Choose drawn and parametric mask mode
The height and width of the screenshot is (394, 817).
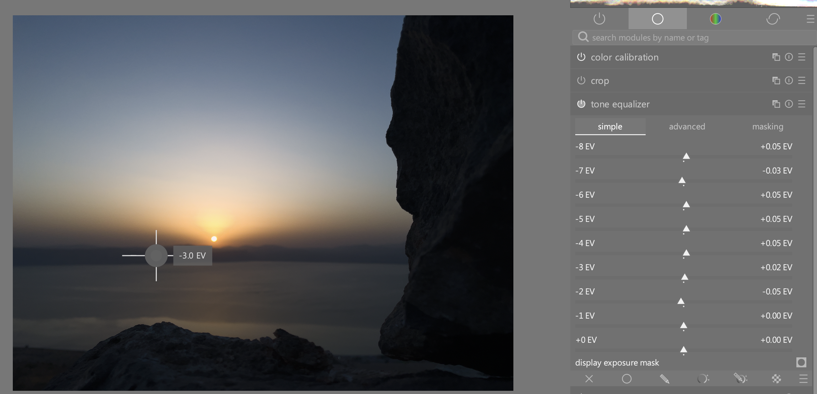pyautogui.click(x=740, y=379)
